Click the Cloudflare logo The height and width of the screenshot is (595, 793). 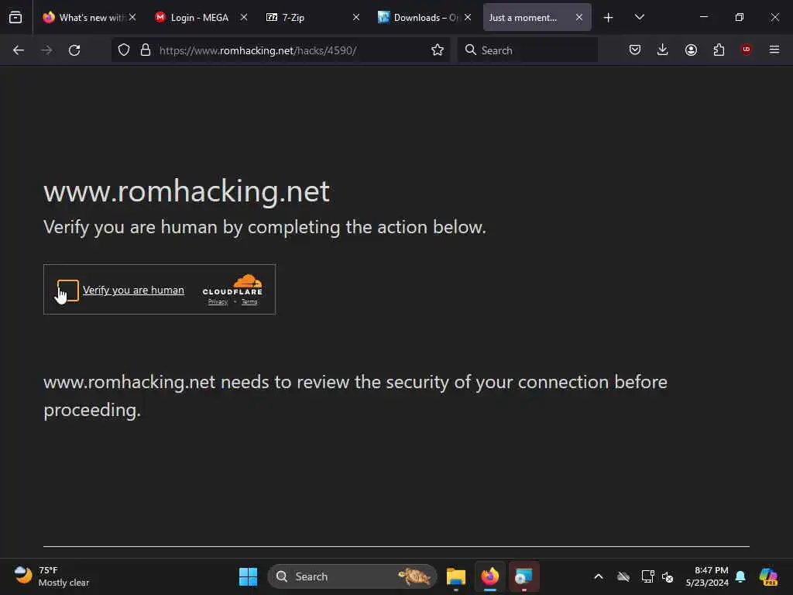232,285
